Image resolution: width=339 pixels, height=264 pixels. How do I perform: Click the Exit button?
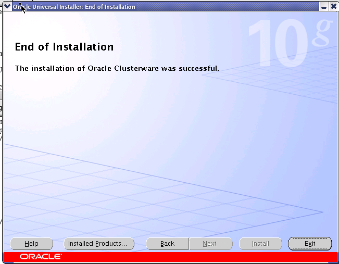310,244
